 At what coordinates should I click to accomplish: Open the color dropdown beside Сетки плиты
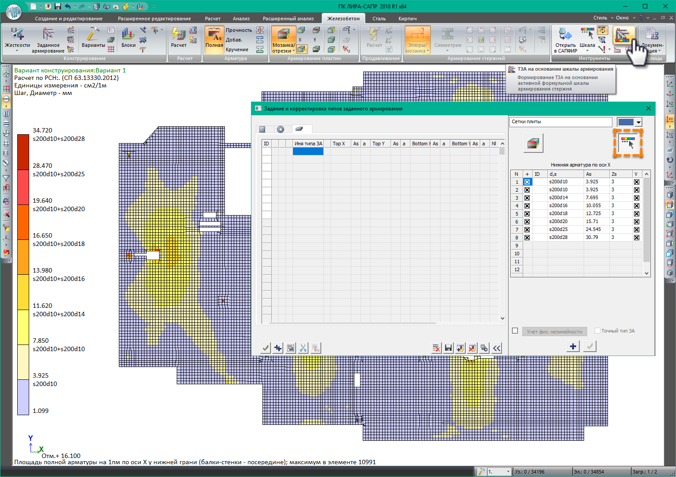click(638, 122)
